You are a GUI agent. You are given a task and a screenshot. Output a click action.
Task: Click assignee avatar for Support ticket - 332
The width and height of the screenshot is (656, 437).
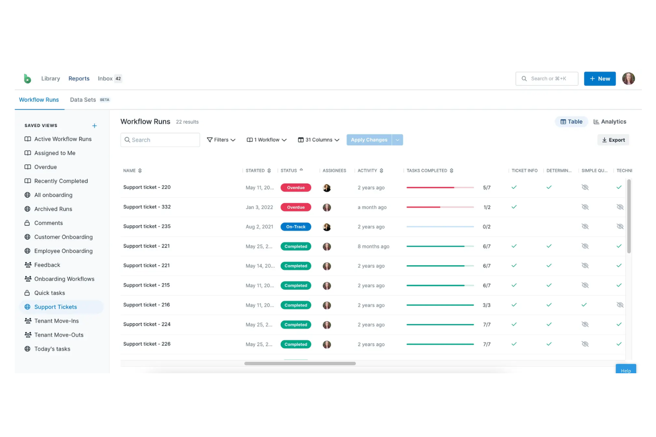pyautogui.click(x=327, y=207)
